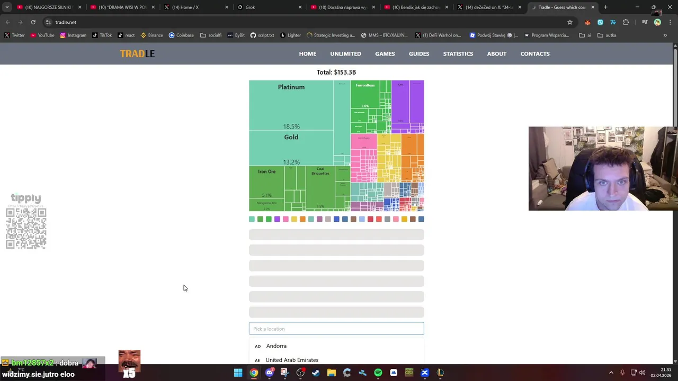The height and width of the screenshot is (381, 678).
Task: Click the Coal Briquettes treemap cell
Action: [320, 188]
